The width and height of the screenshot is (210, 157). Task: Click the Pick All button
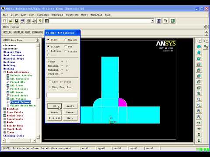55,118
